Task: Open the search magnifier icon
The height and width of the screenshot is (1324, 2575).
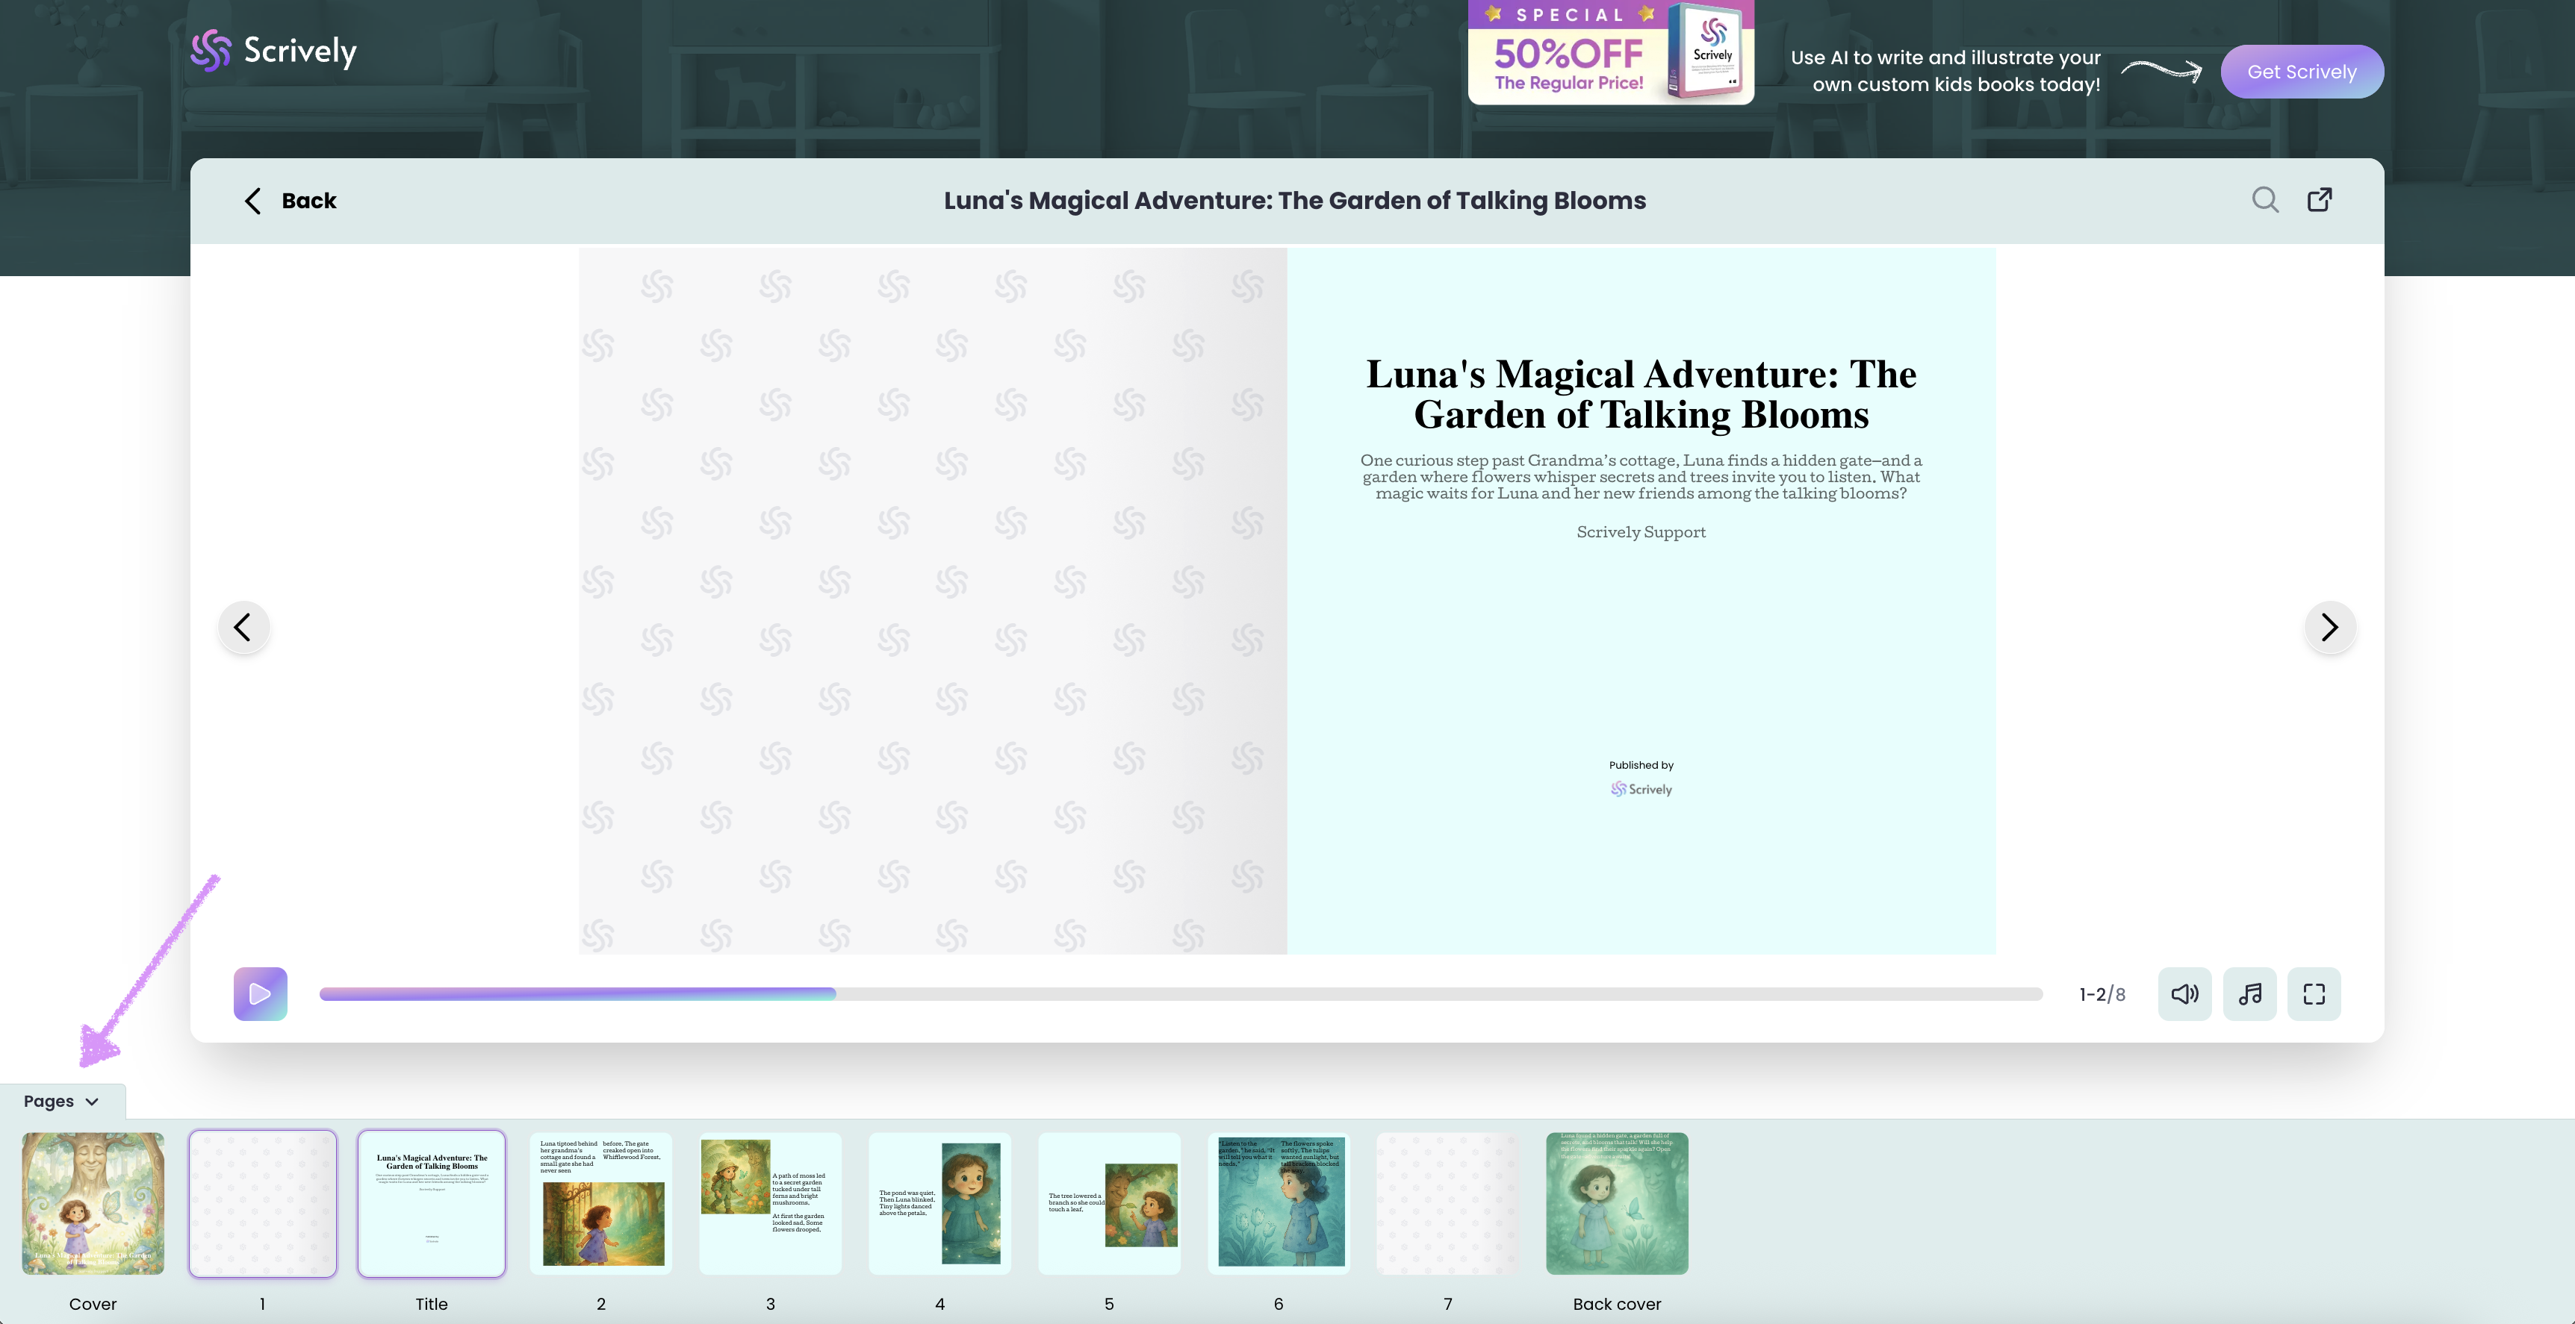Action: [2265, 200]
